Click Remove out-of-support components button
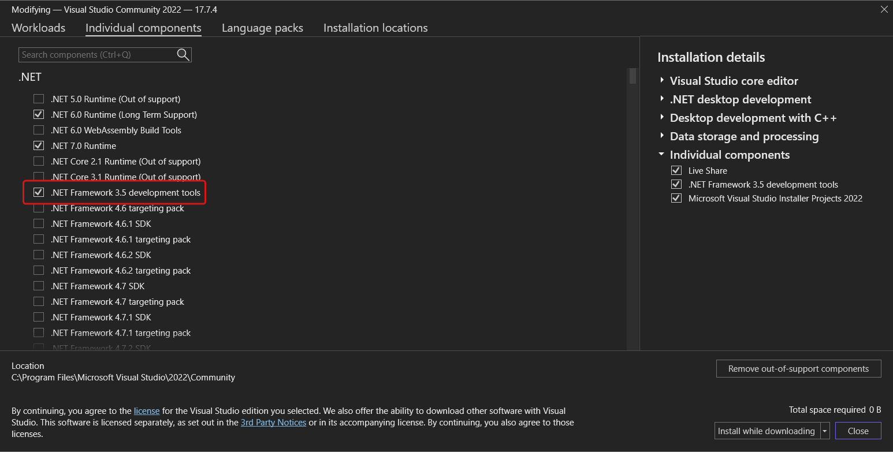The image size is (893, 452). coord(798,369)
